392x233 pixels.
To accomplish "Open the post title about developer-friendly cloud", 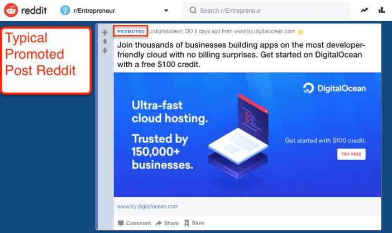I will (x=241, y=55).
